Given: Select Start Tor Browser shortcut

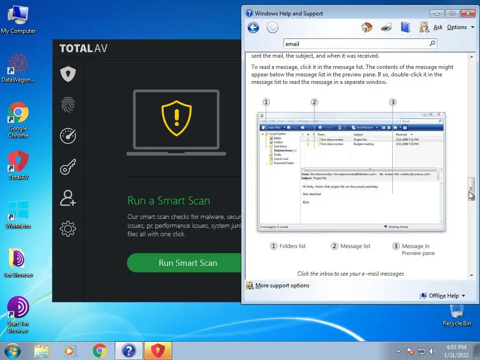Looking at the screenshot, I should 18,315.
